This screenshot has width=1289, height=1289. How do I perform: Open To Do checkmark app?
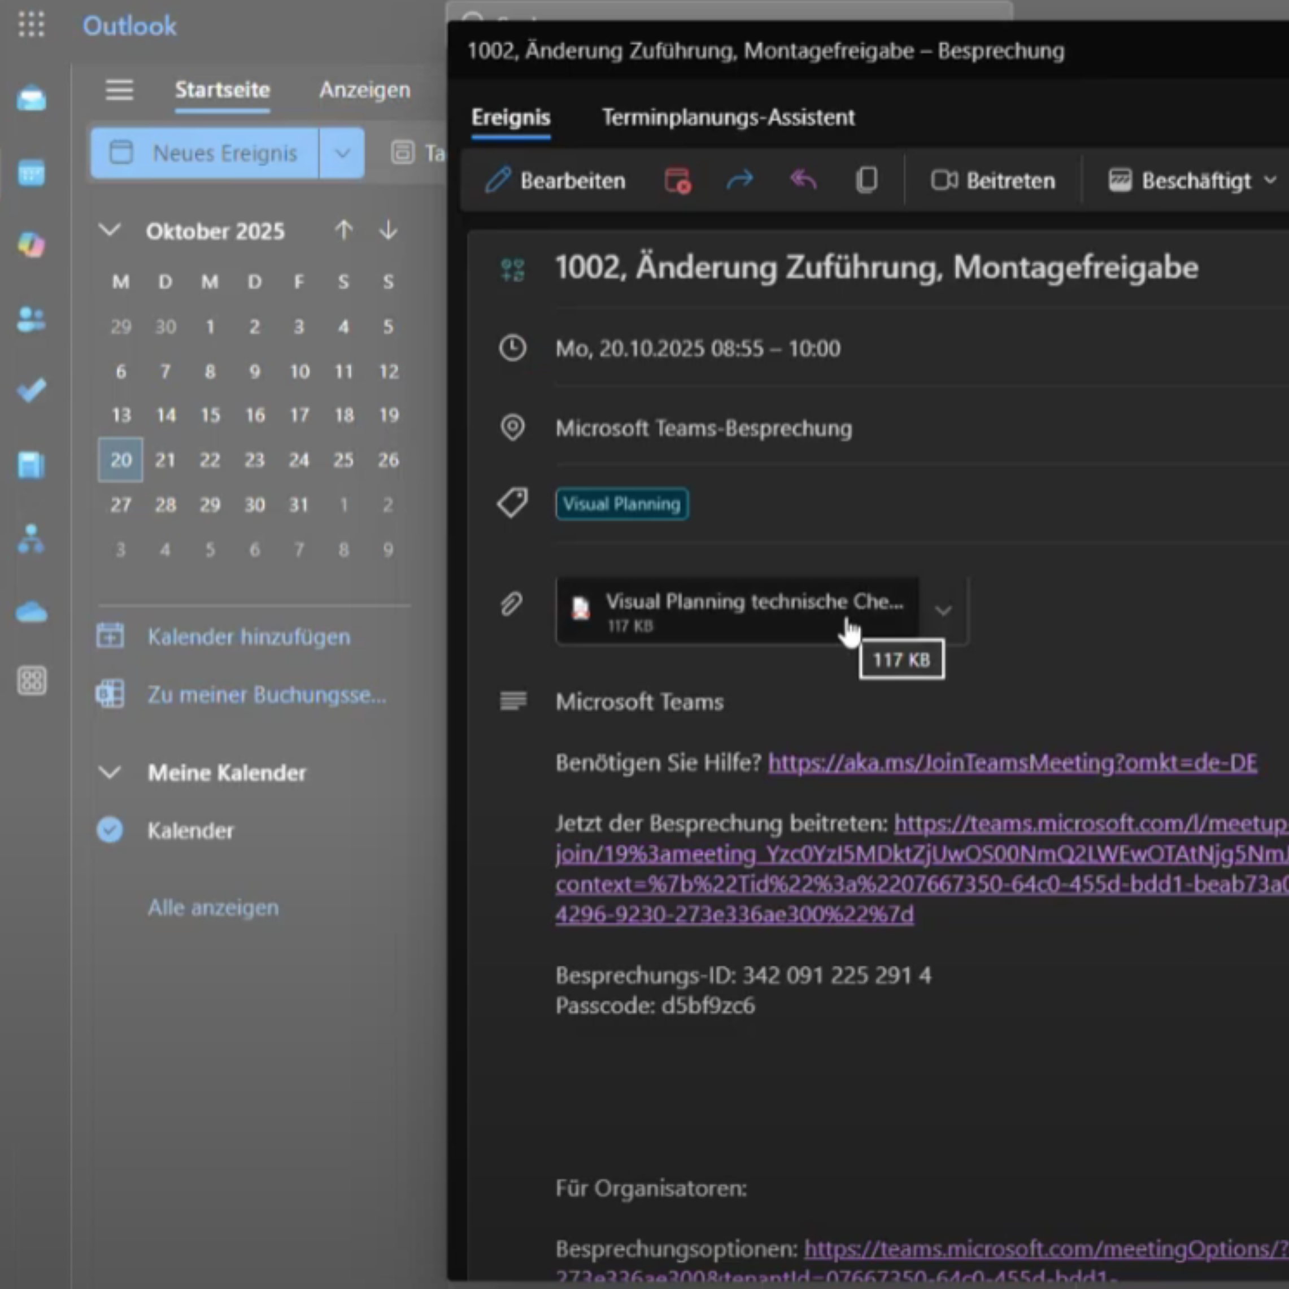(32, 390)
